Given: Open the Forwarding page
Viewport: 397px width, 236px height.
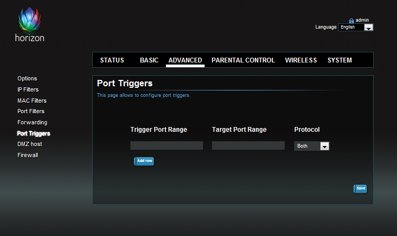Looking at the screenshot, I should tap(32, 123).
